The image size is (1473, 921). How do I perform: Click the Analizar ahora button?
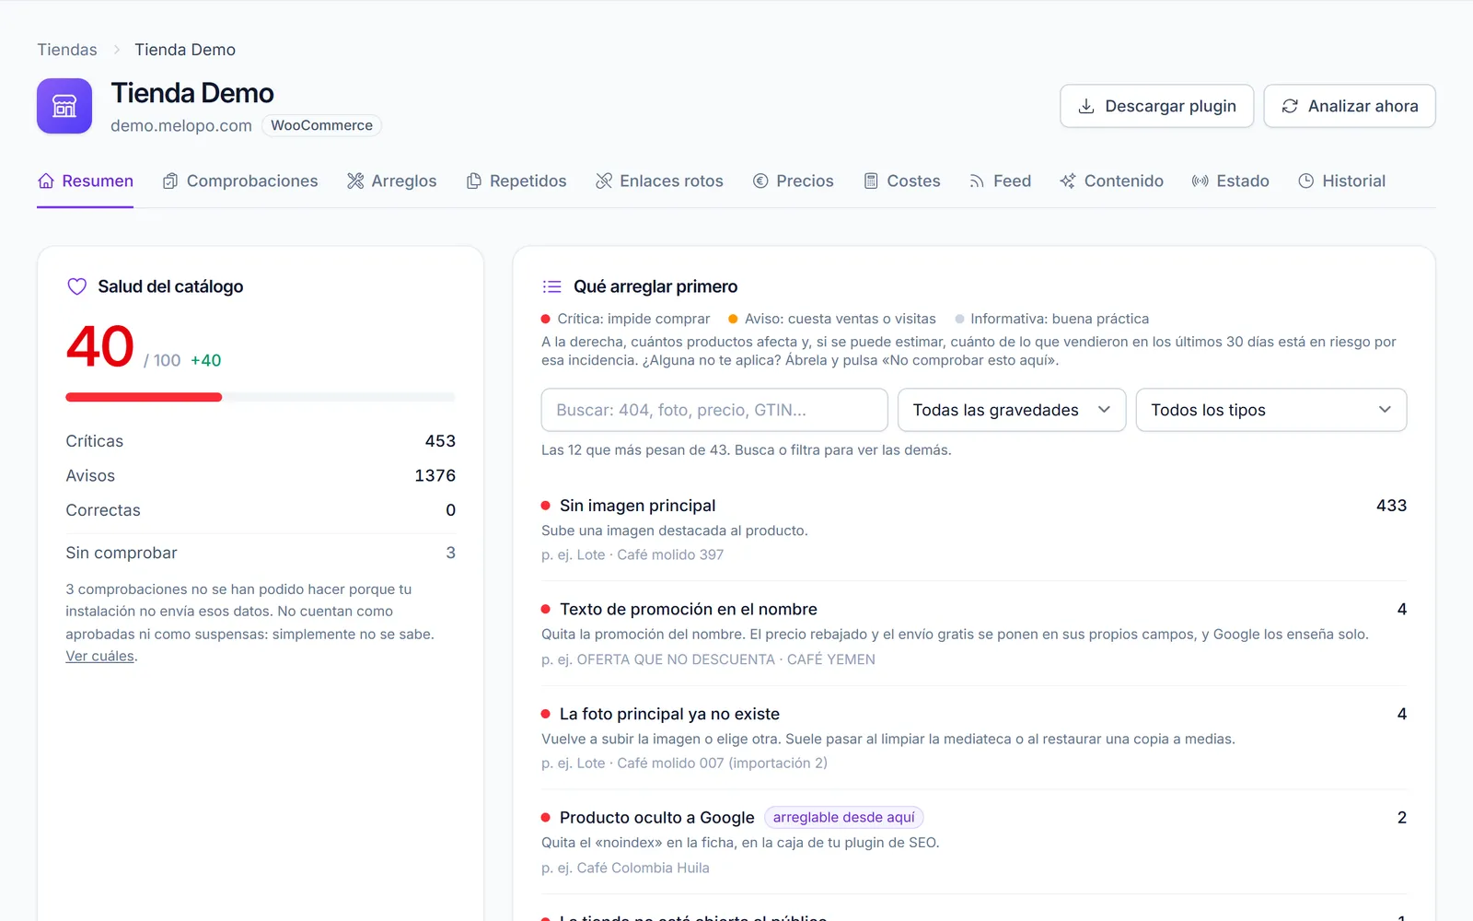point(1350,106)
